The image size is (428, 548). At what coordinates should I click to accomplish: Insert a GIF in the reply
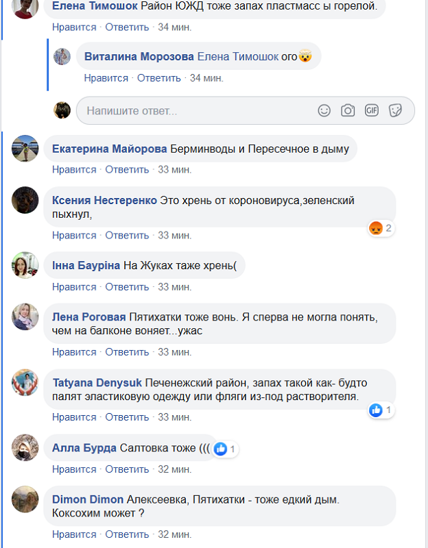pyautogui.click(x=372, y=110)
